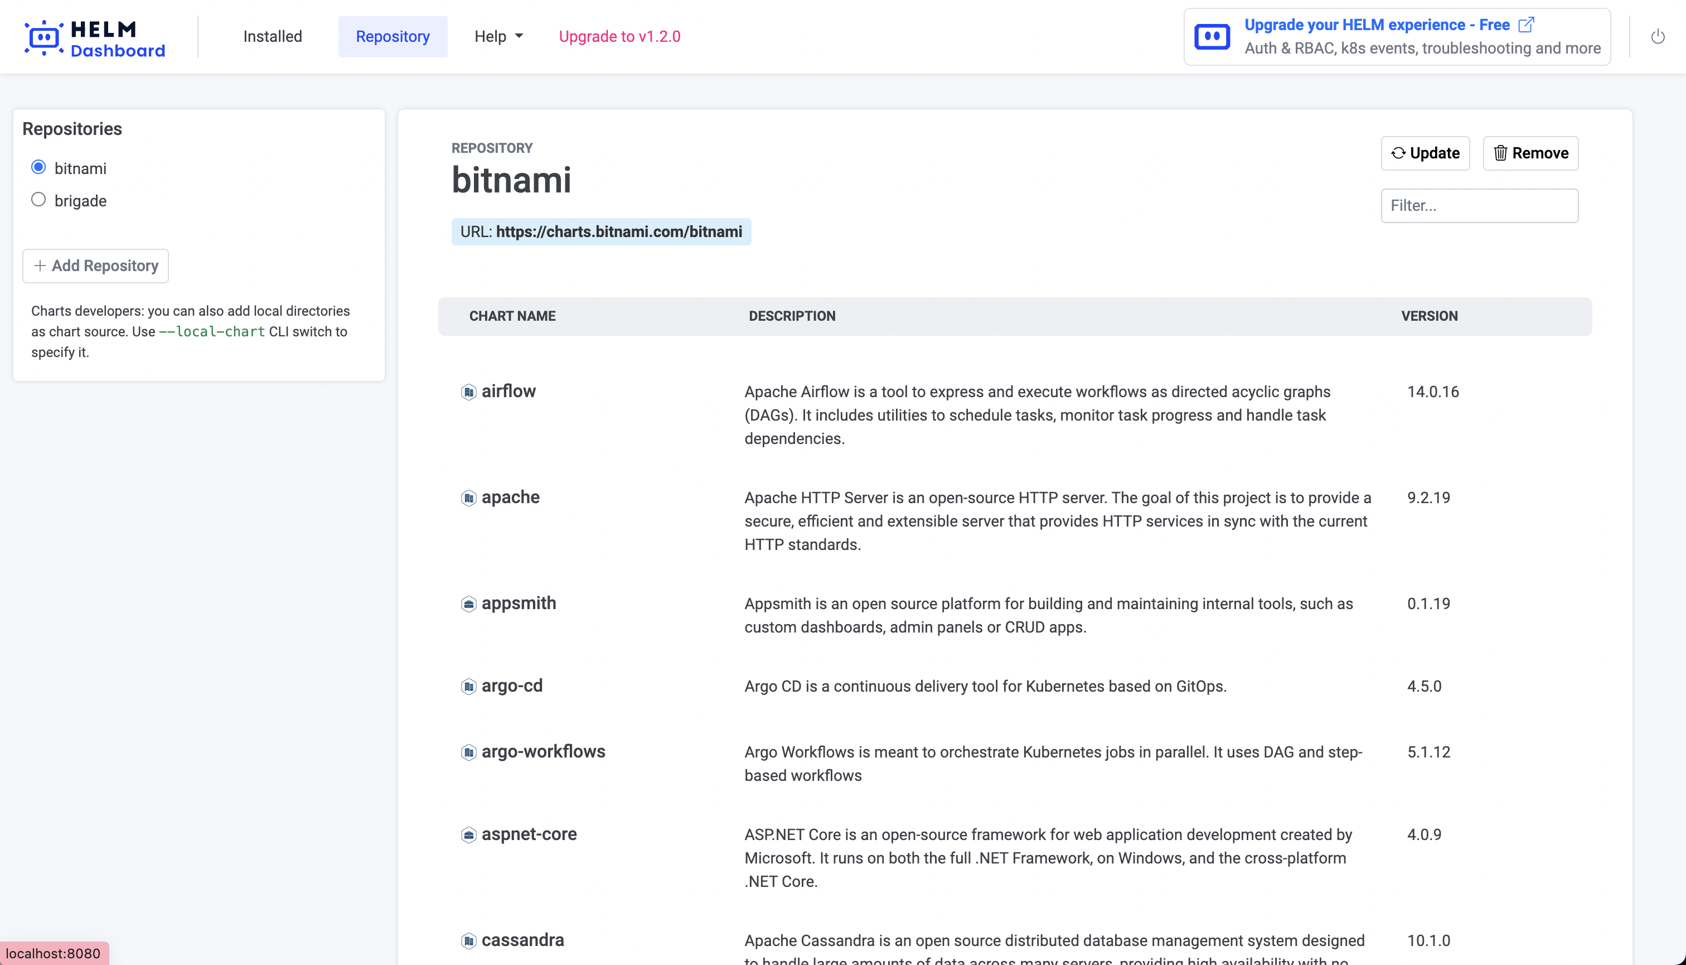Open the Help dropdown menu

tap(497, 36)
